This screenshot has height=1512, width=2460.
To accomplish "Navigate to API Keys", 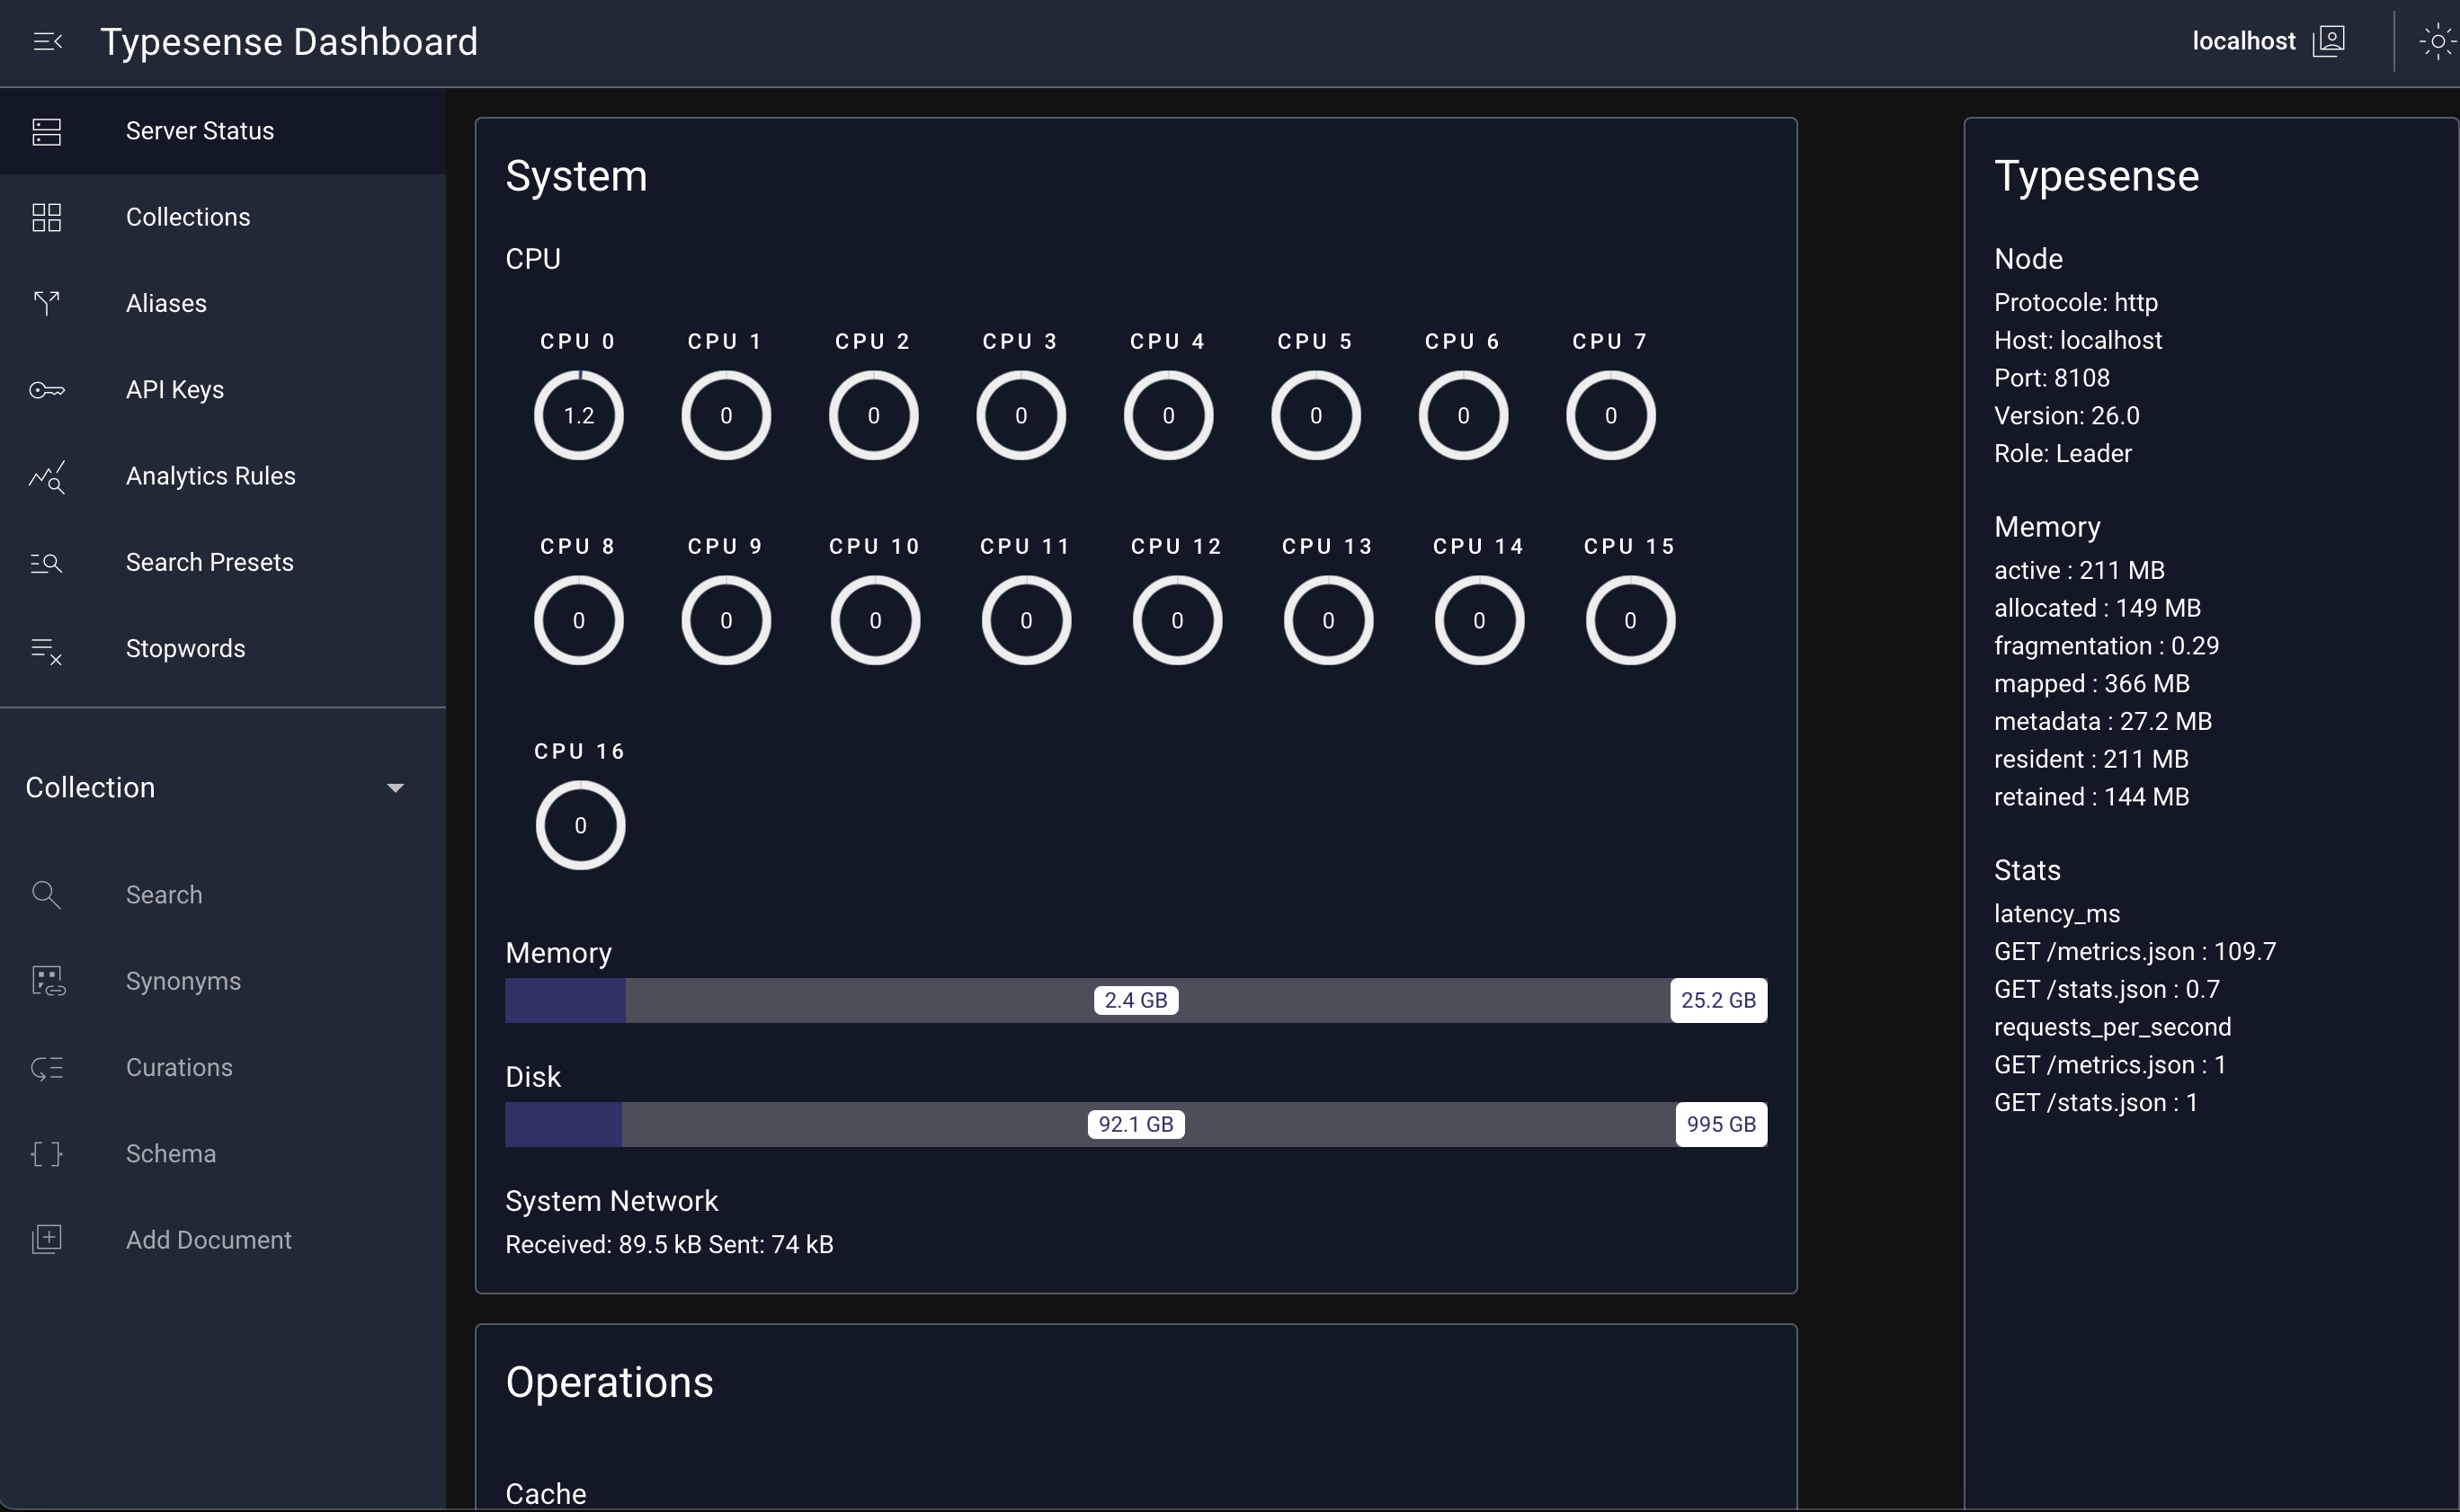I will pyautogui.click(x=222, y=390).
